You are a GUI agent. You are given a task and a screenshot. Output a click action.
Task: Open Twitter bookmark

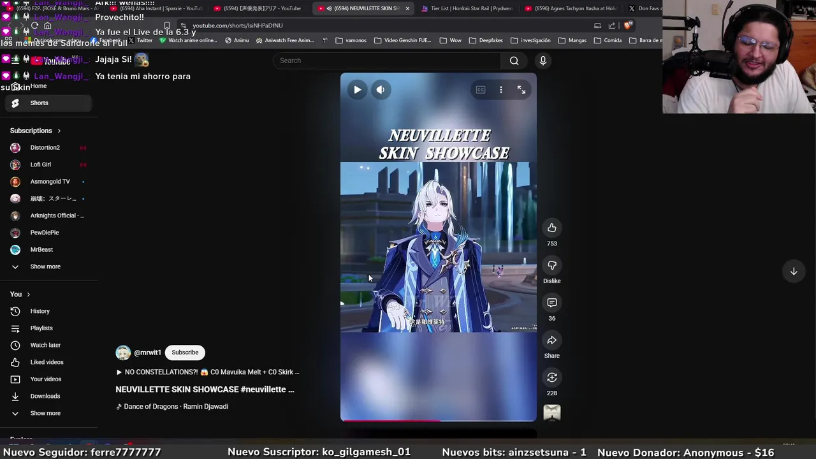(140, 40)
